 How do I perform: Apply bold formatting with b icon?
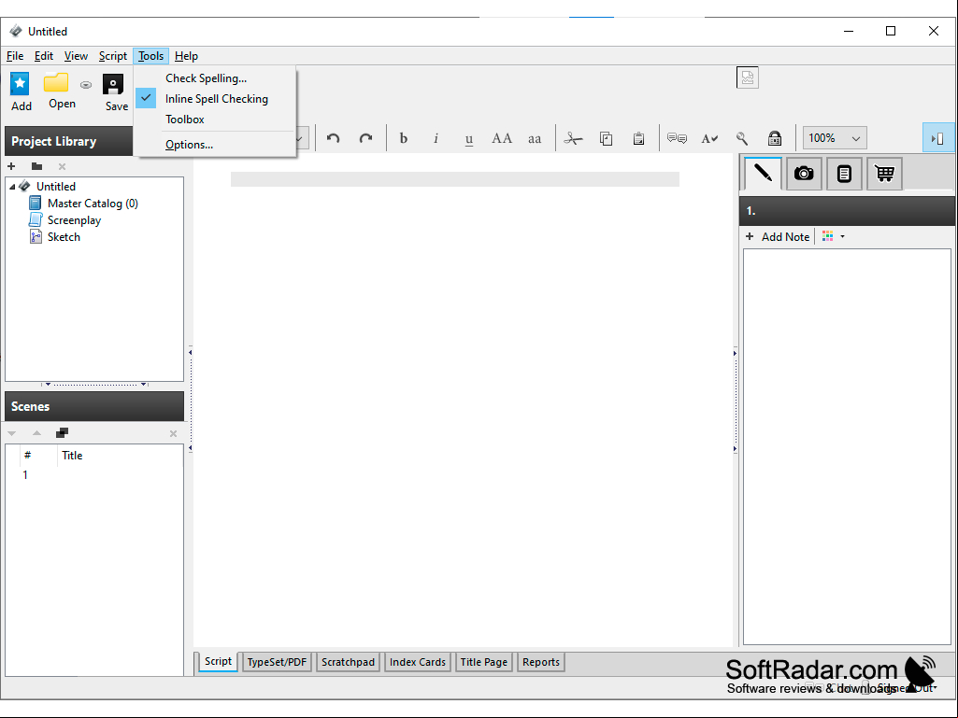point(403,138)
